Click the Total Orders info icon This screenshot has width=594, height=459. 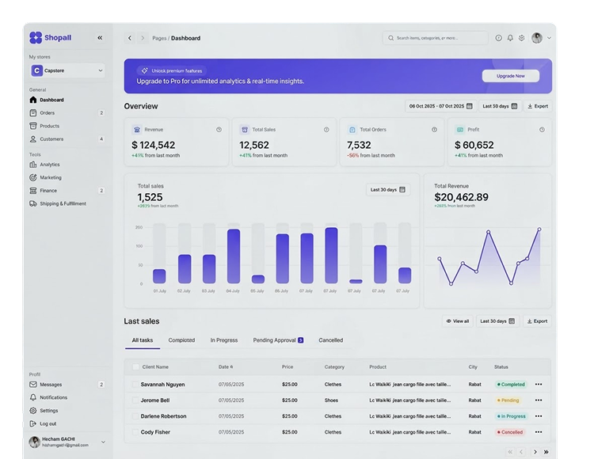click(x=435, y=130)
